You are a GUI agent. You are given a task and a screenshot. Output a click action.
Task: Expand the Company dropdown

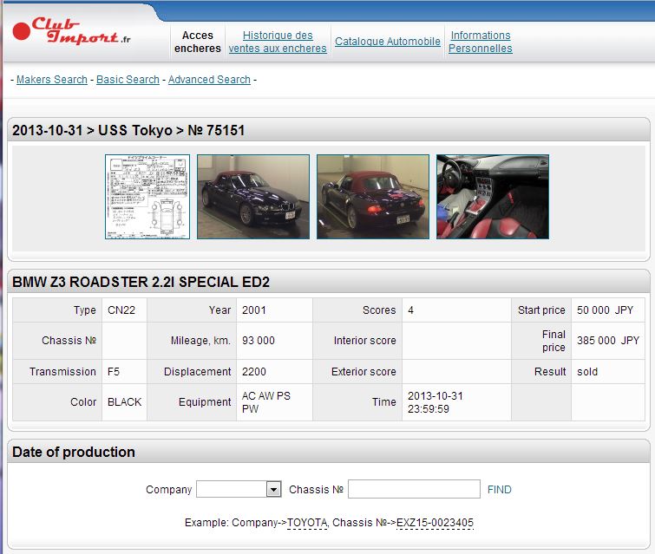click(273, 490)
